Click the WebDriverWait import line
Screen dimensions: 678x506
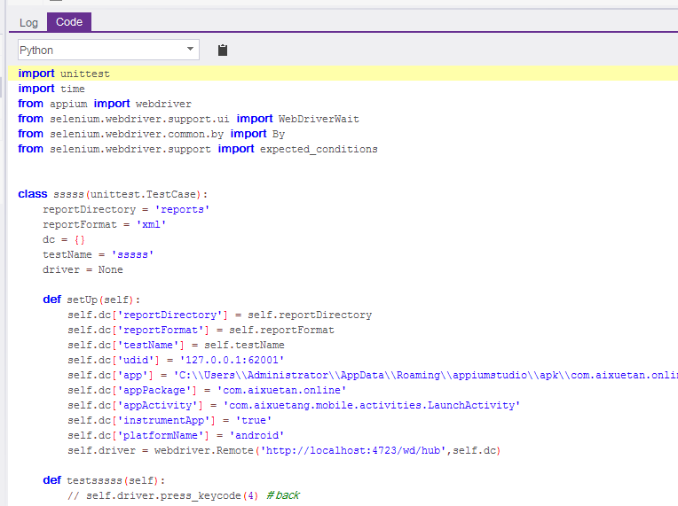click(x=188, y=119)
